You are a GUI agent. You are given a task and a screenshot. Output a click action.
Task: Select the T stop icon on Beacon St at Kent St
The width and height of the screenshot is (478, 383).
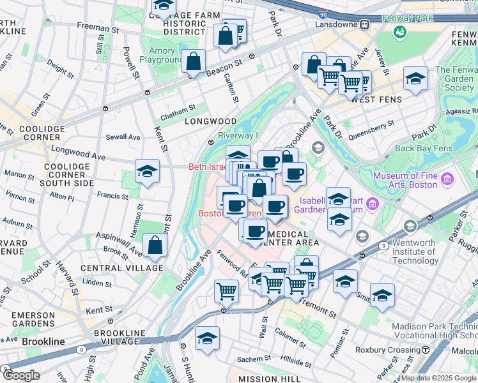pos(148,93)
